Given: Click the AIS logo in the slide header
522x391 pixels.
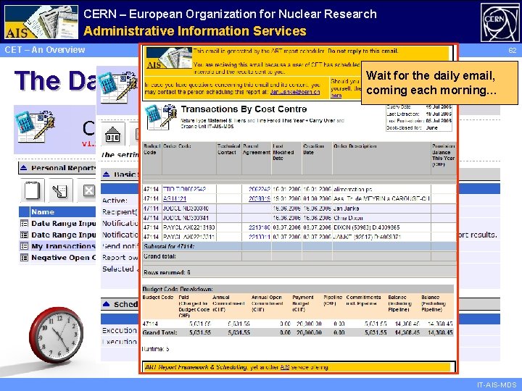Looking at the screenshot, I should tap(41, 22).
